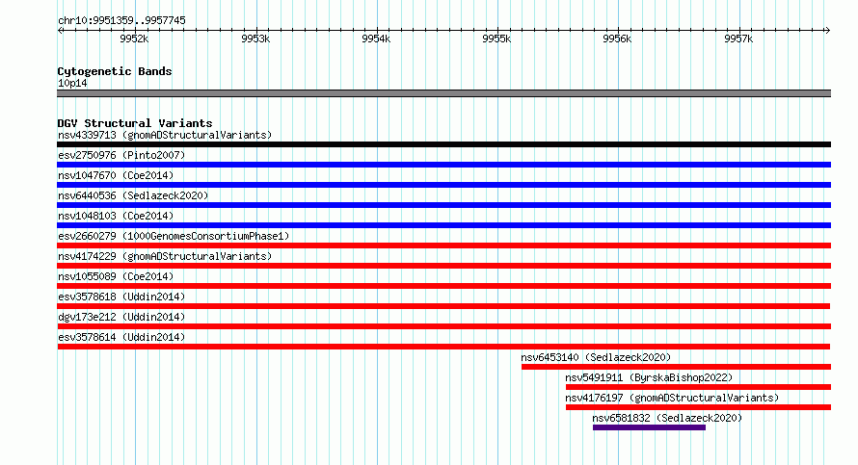Click the 9953k ruler mark
Viewport: 858px width, 465px height.
tap(255, 39)
